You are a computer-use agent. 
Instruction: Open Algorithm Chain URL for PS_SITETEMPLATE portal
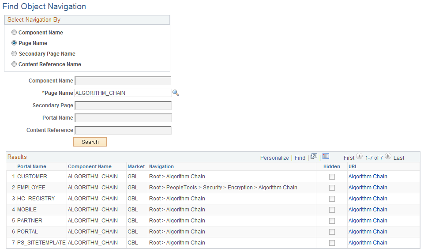coord(368,243)
